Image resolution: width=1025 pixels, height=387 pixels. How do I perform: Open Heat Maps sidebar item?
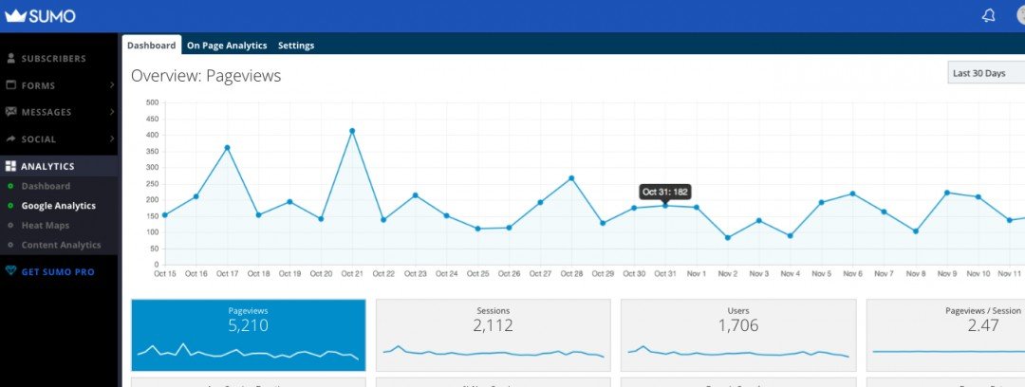tap(46, 225)
